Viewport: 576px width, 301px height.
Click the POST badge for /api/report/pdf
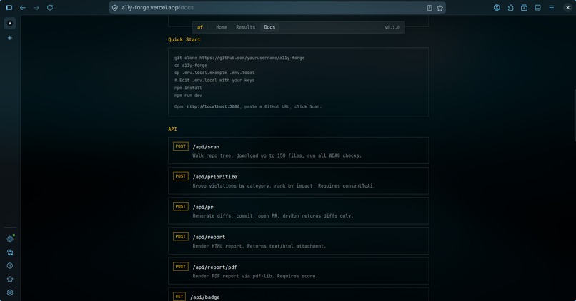point(180,267)
